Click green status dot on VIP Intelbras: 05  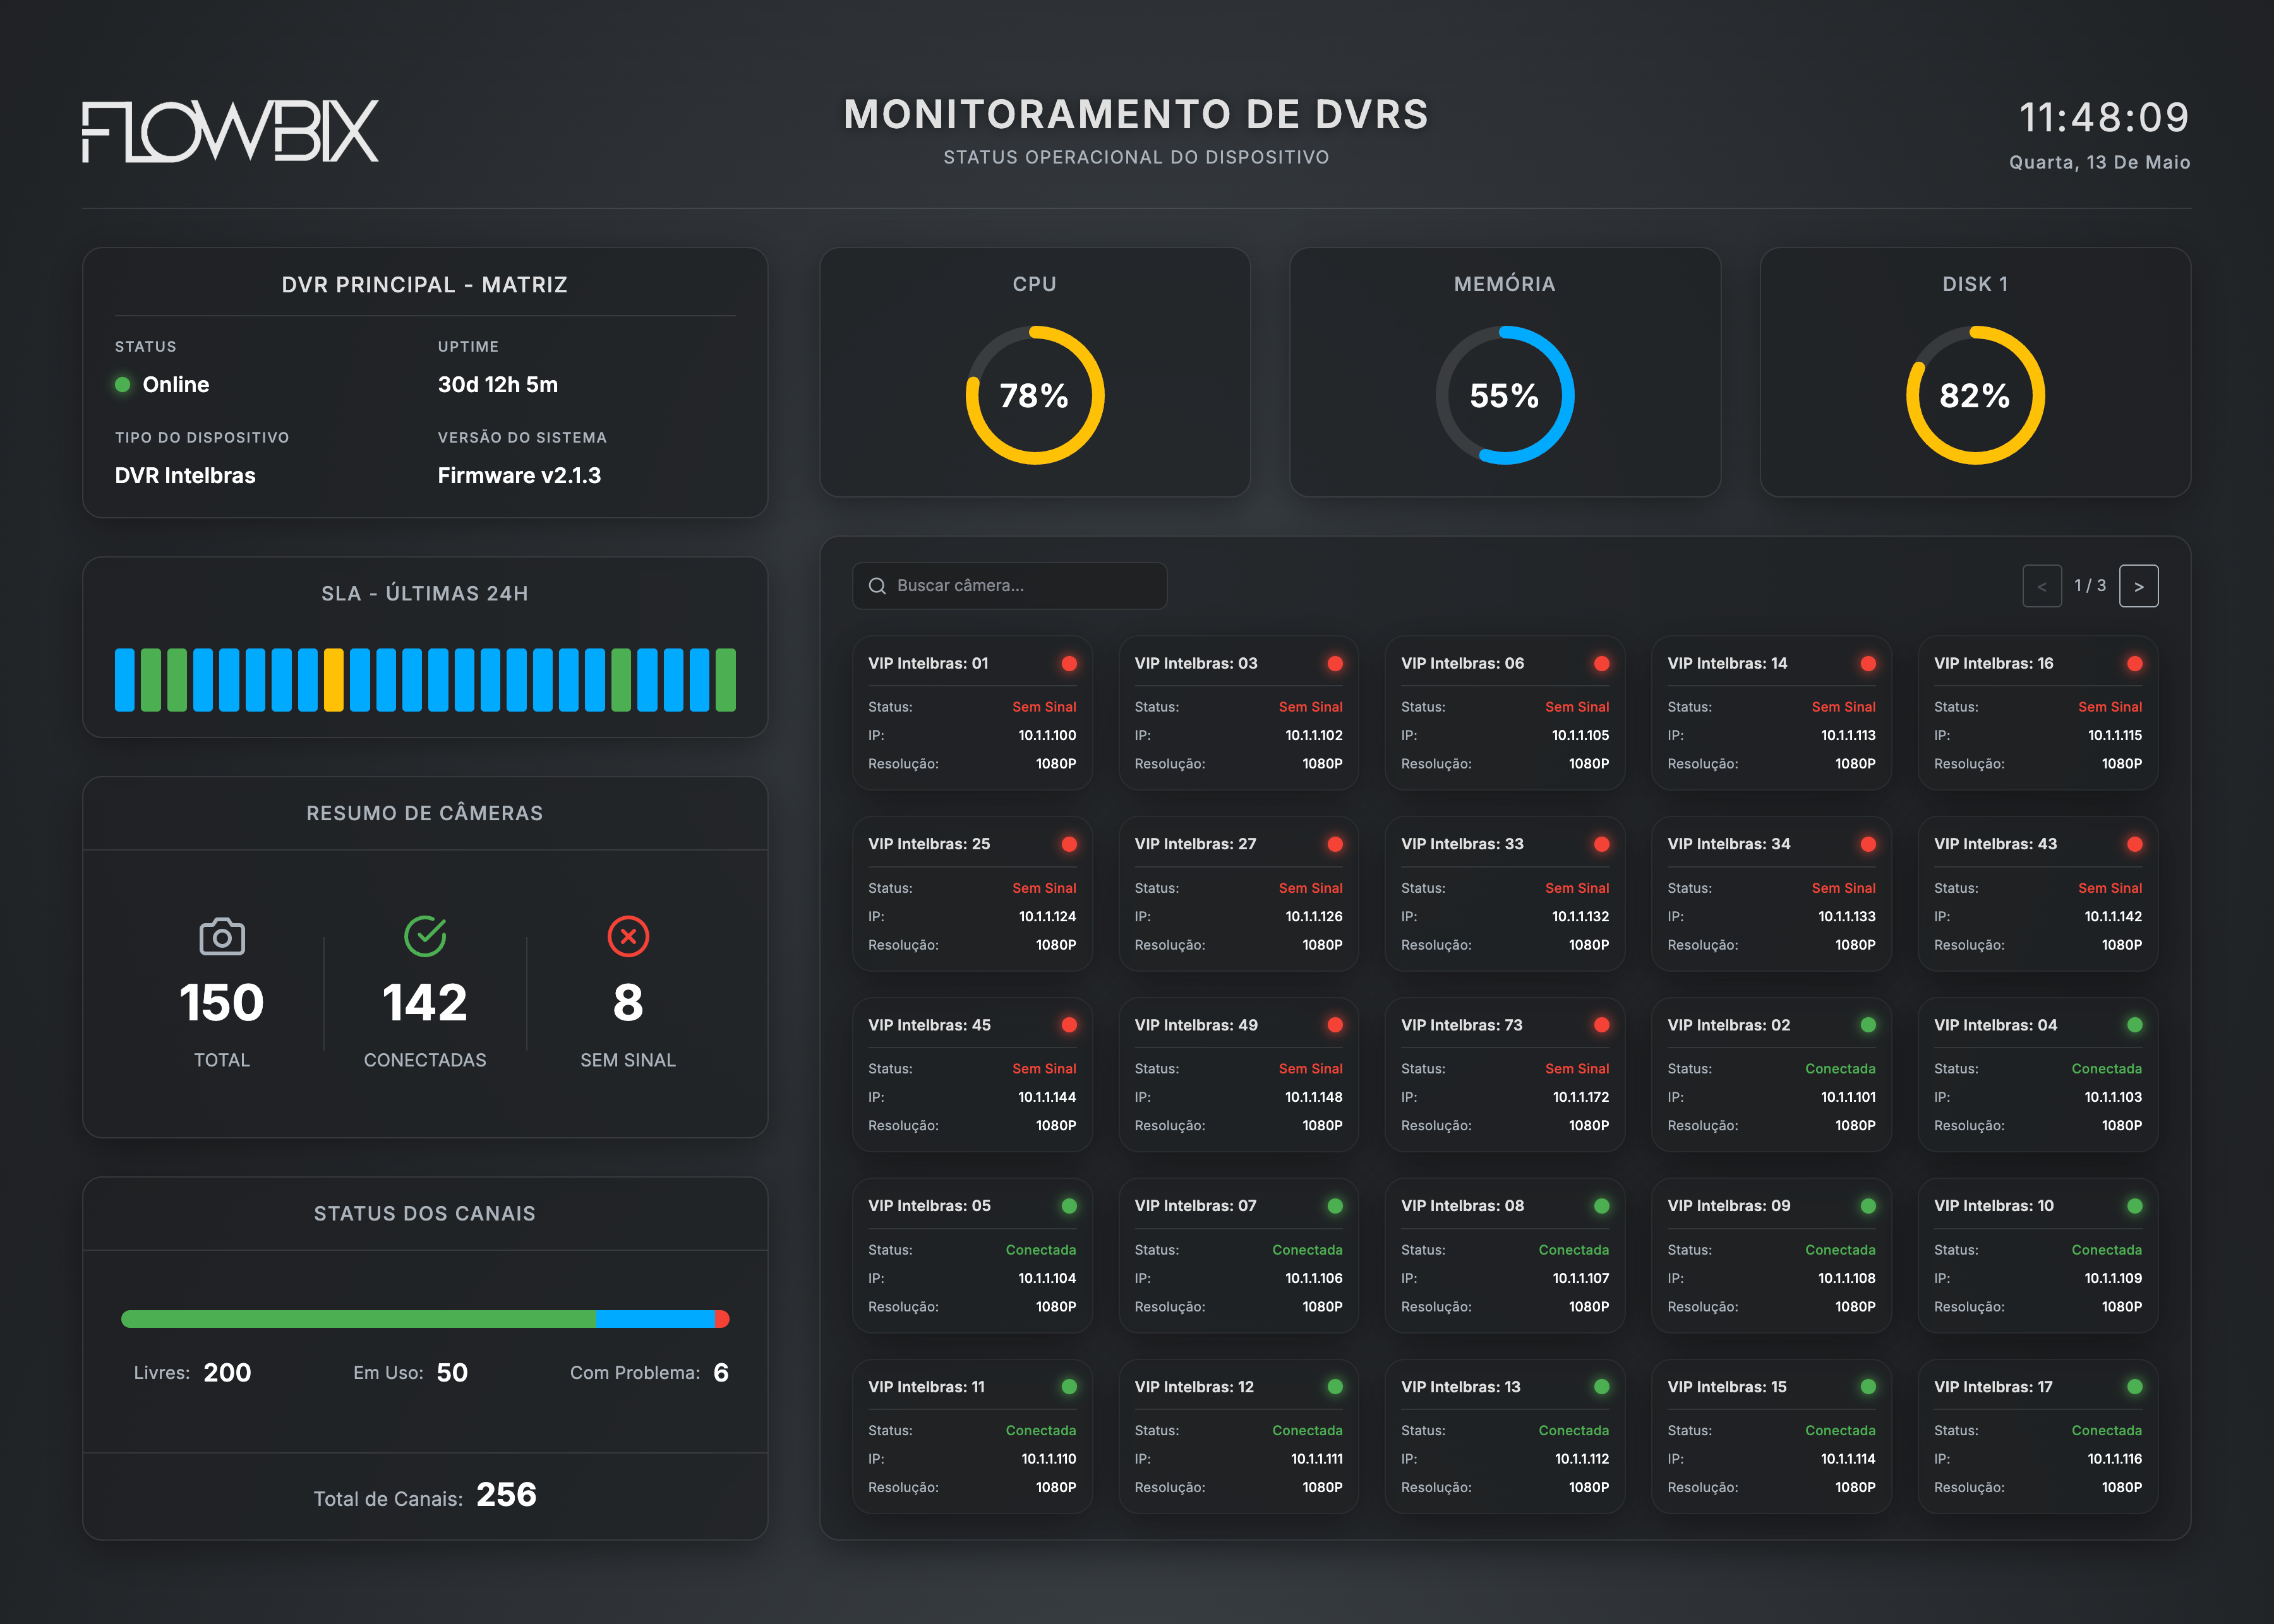click(x=1069, y=1206)
